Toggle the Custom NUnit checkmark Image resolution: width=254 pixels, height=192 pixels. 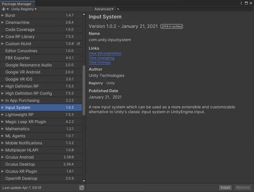(x=79, y=44)
